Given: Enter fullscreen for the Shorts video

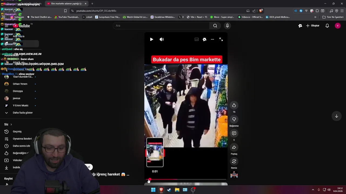Looking at the screenshot, I should point(221,39).
